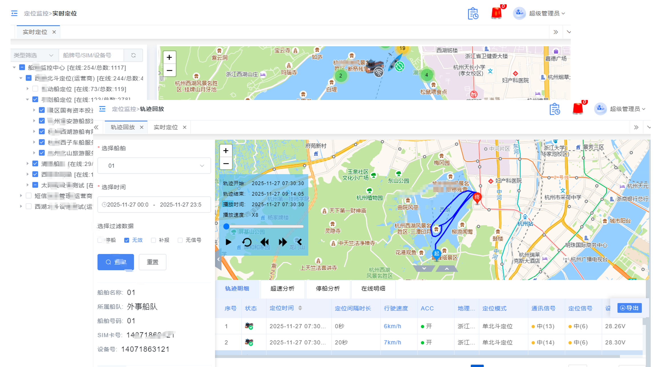
Task: Check the 短信 operator tree checkbox
Action: coord(29,196)
